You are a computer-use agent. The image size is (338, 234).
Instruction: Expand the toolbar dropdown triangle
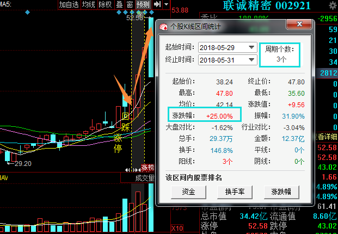click(x=166, y=4)
